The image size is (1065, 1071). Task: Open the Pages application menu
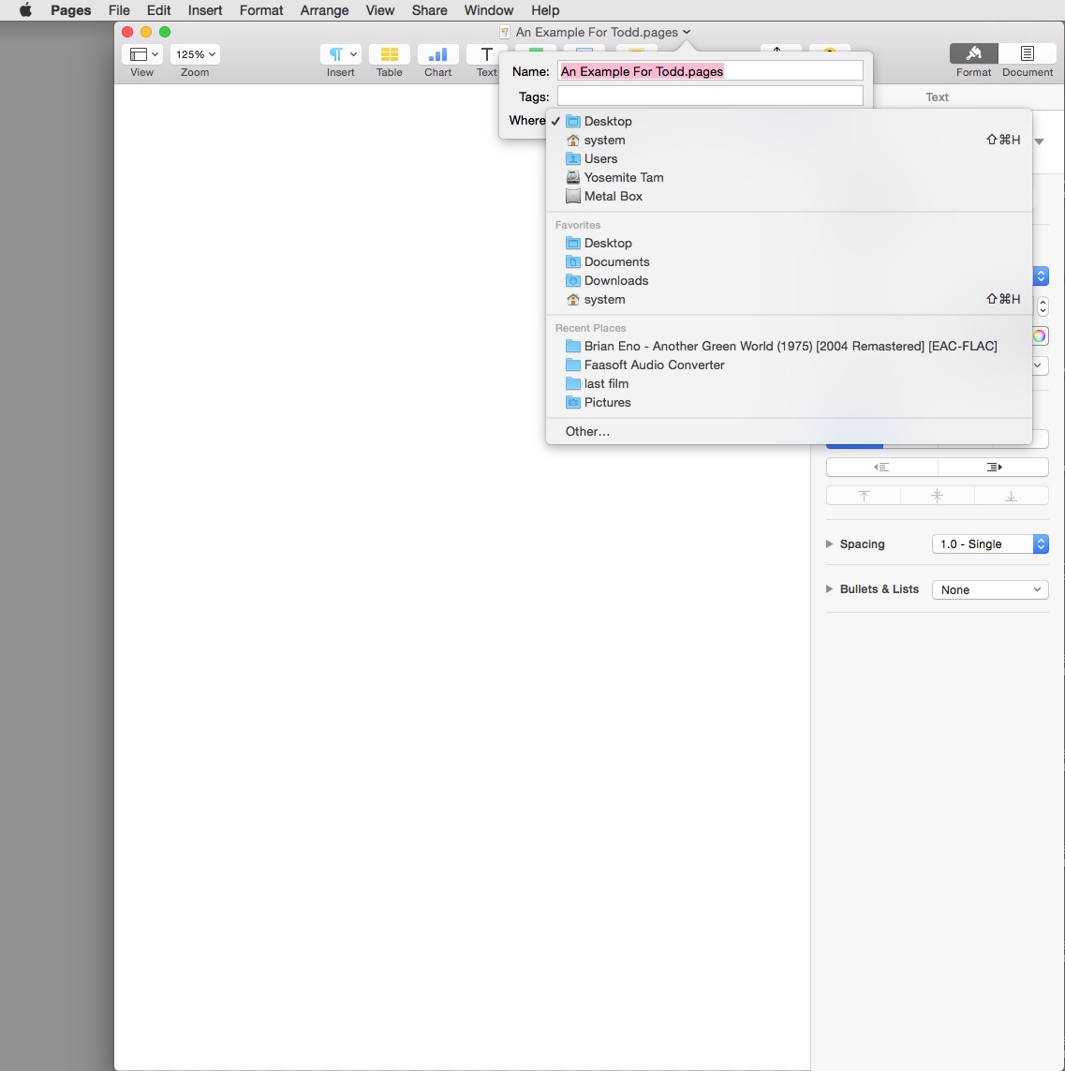click(71, 10)
